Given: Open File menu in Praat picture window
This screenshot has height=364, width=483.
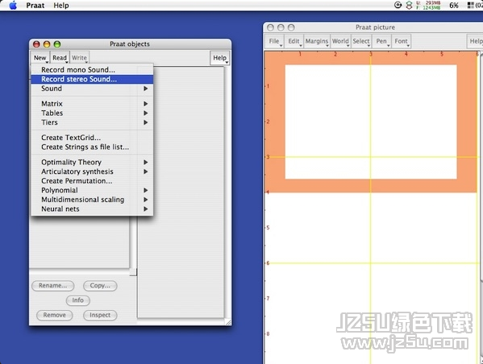Looking at the screenshot, I should (274, 41).
